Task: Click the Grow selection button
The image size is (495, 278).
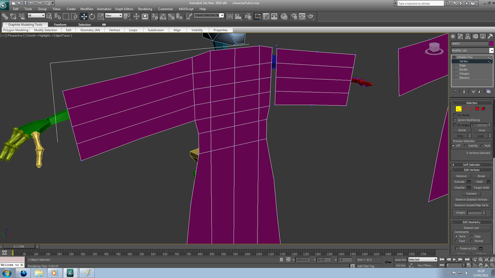Action: (x=482, y=130)
